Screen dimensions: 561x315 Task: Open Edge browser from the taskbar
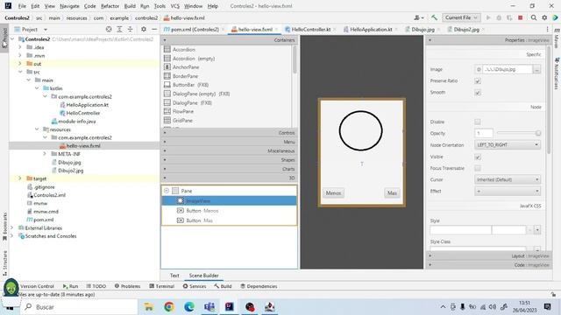pyautogui.click(x=189, y=307)
